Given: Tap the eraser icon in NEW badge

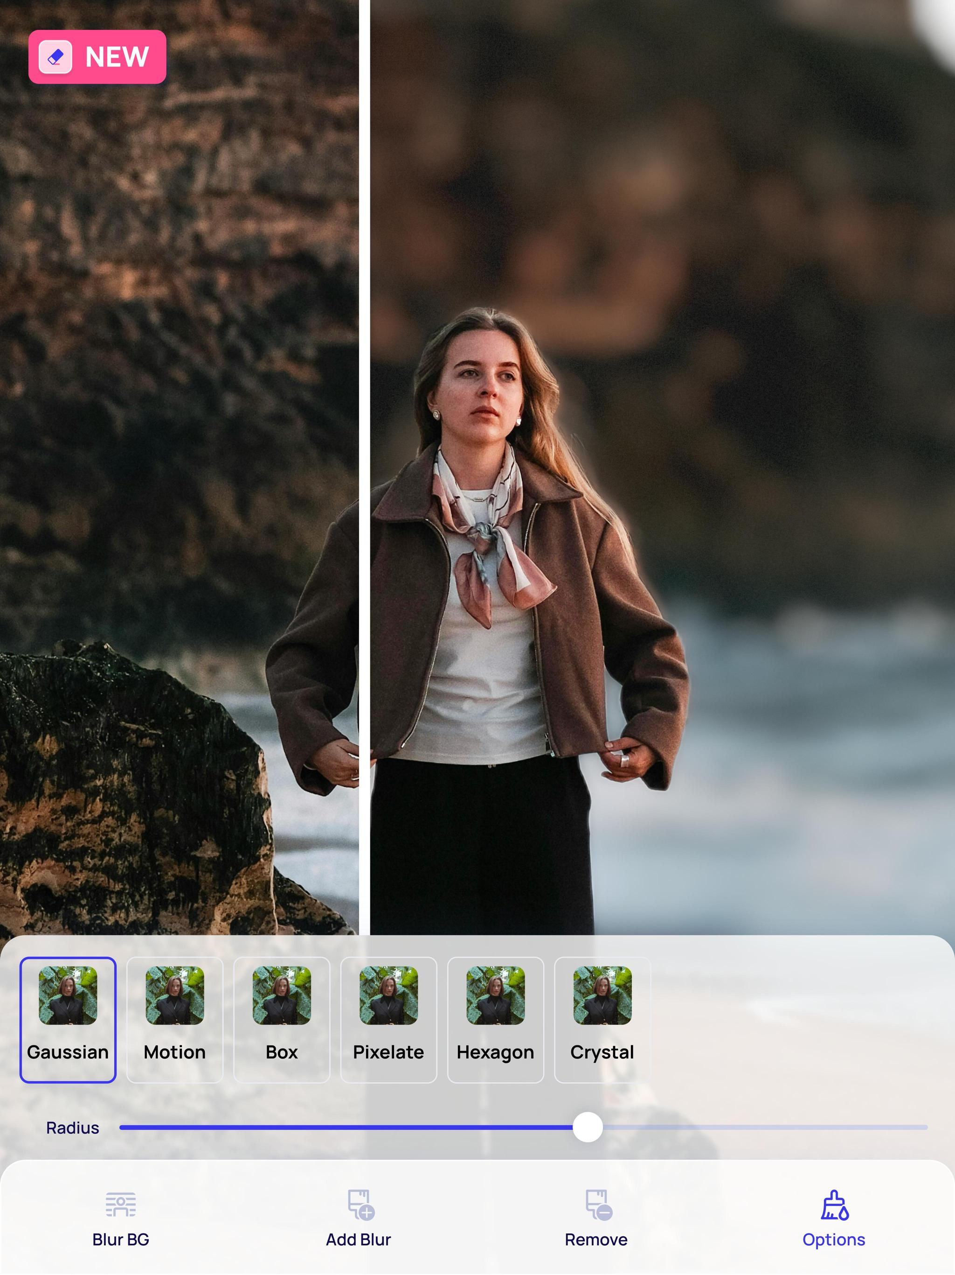Looking at the screenshot, I should point(55,57).
